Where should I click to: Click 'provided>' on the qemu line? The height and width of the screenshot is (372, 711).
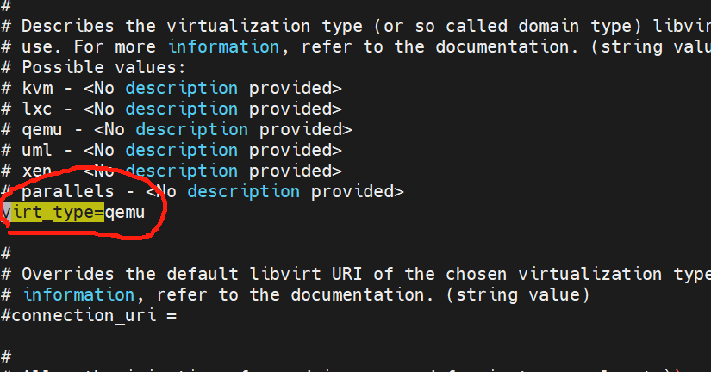coord(306,129)
